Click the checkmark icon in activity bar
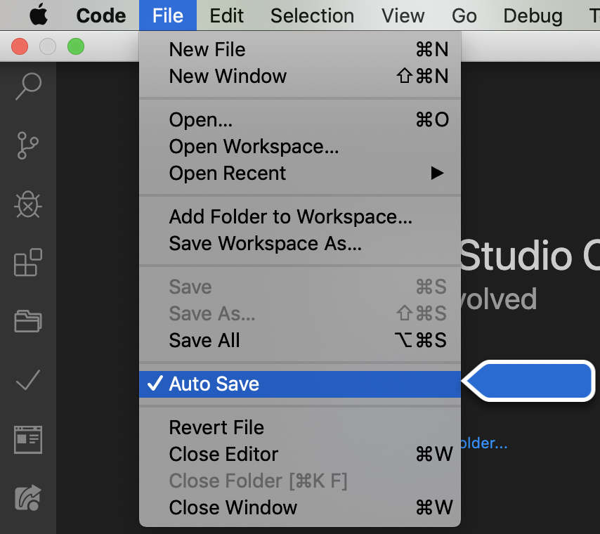This screenshot has width=600, height=534. (28, 381)
